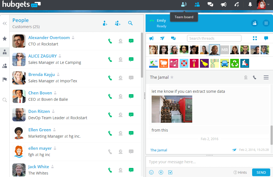Open chat with Chen Boven

tap(131, 96)
